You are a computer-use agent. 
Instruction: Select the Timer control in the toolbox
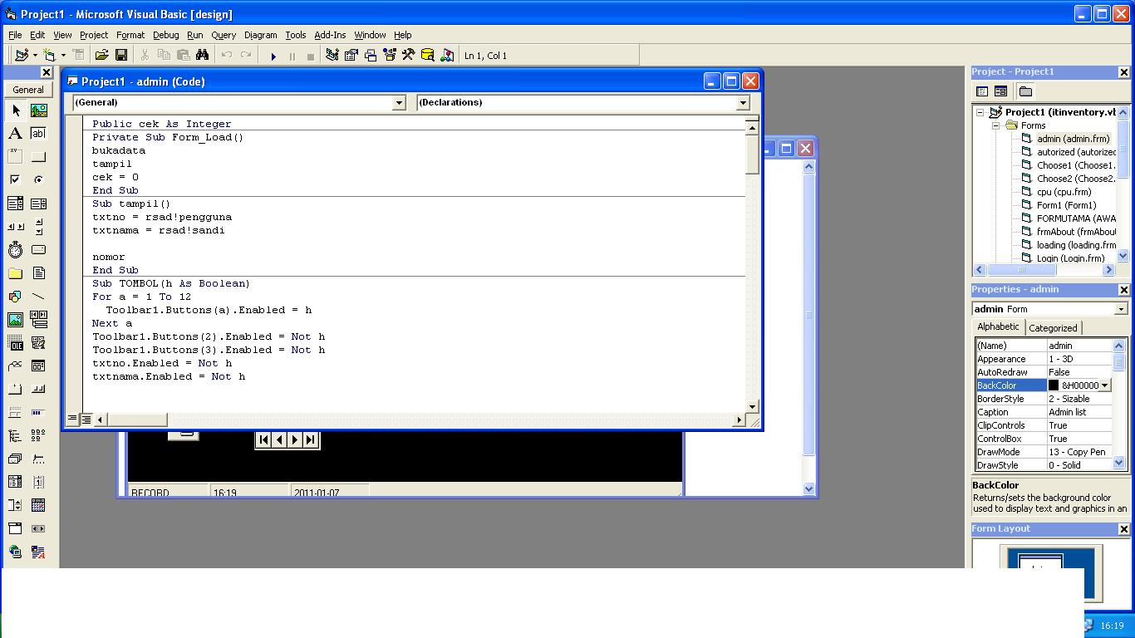coord(15,249)
